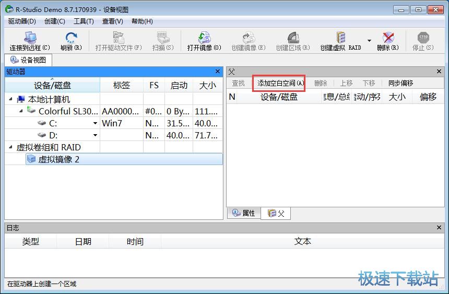Click the Open Drive Files (打开驱动文件) icon
The height and width of the screenshot is (294, 449).
click(119, 38)
